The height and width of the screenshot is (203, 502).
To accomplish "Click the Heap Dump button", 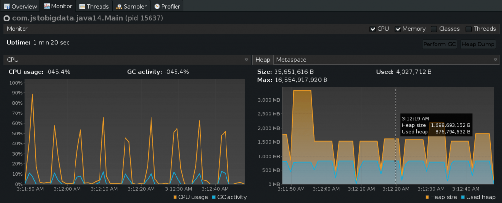I will coord(478,45).
